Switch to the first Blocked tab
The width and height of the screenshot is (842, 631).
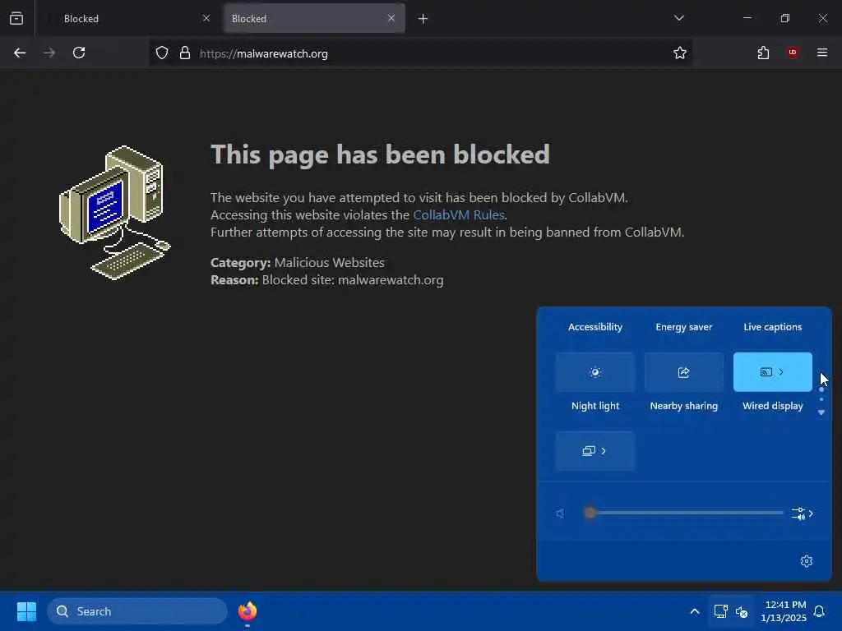127,18
